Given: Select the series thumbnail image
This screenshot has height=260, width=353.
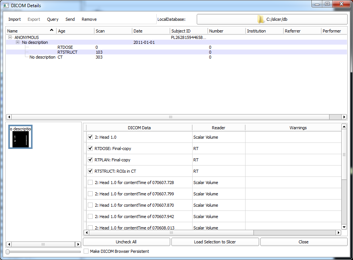Looking at the screenshot, I should click(x=20, y=137).
